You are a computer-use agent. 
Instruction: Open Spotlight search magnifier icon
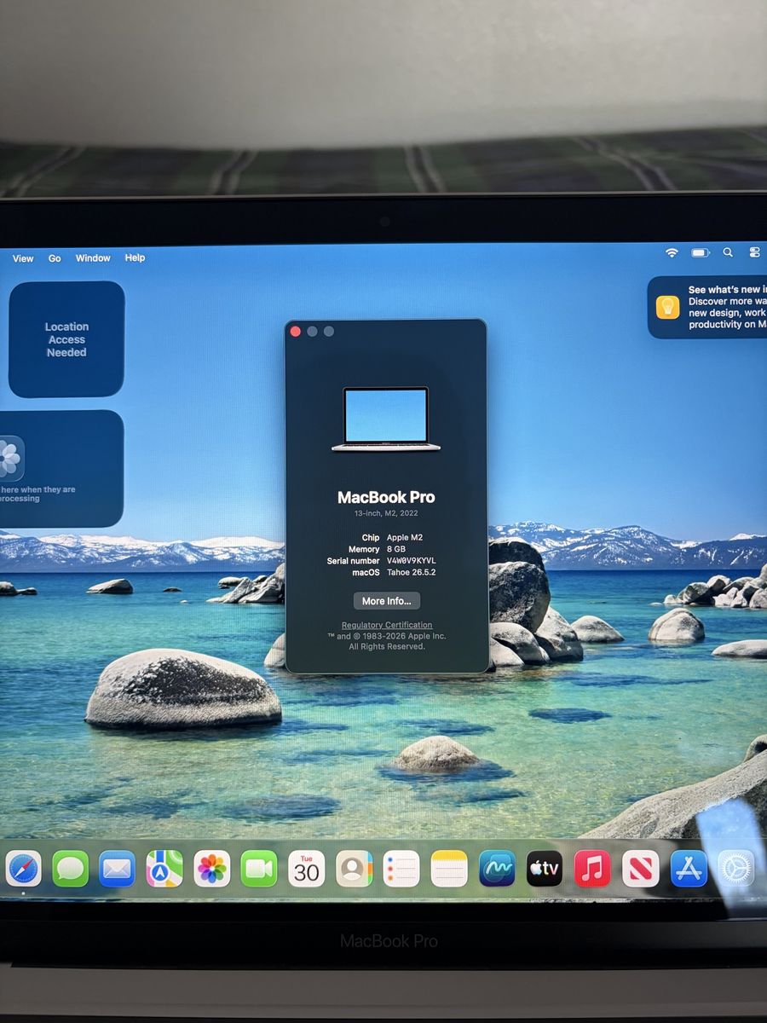tap(728, 253)
